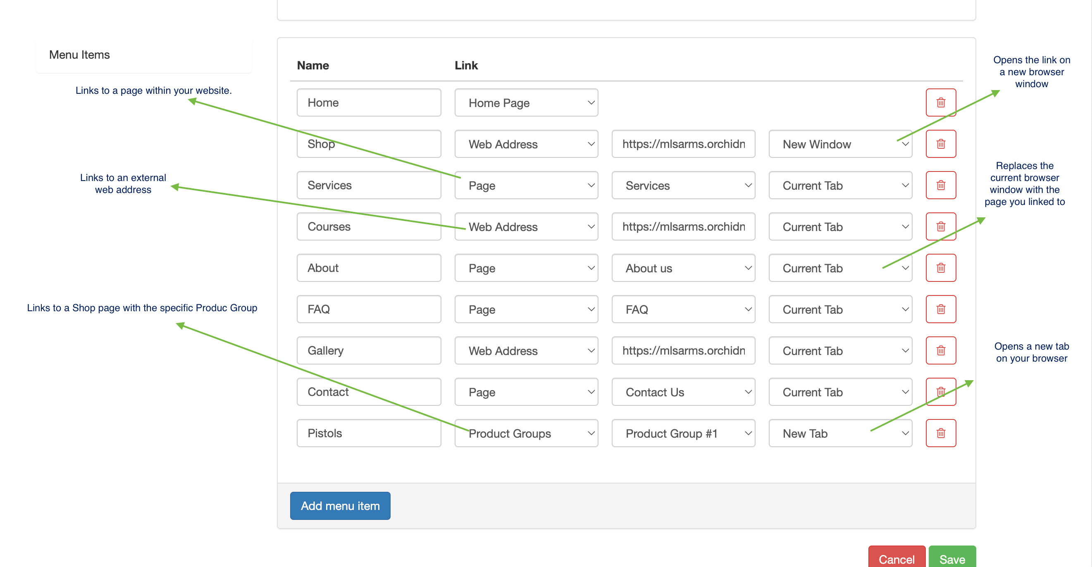Click trash icon for Shop row
Image resolution: width=1092 pixels, height=567 pixels.
coord(940,144)
